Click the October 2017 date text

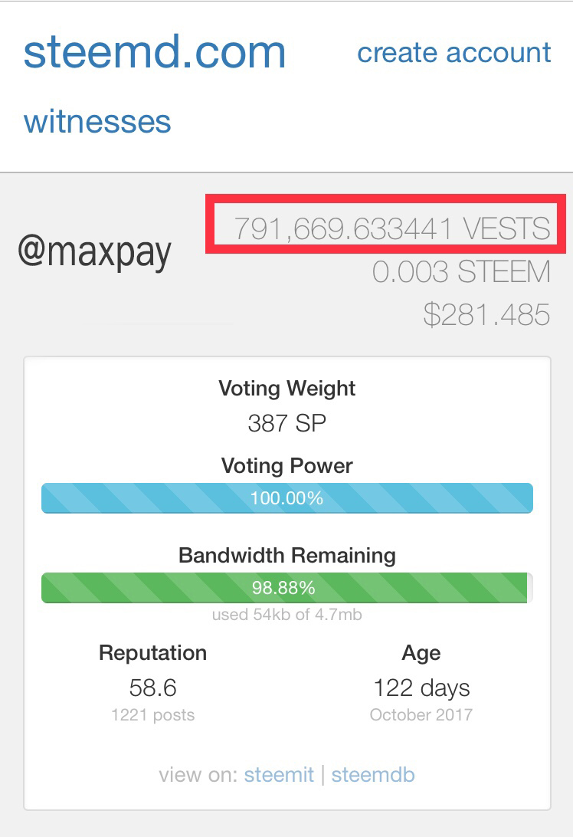click(x=421, y=715)
